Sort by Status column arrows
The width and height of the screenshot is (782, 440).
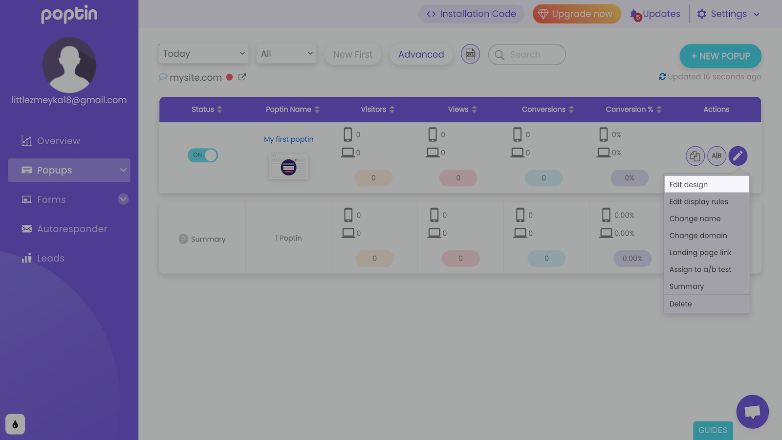pos(219,110)
